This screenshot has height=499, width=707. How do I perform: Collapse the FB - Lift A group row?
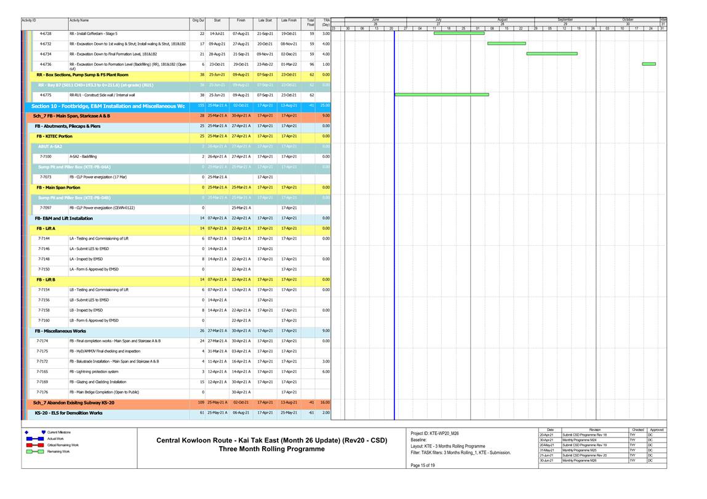(46, 228)
